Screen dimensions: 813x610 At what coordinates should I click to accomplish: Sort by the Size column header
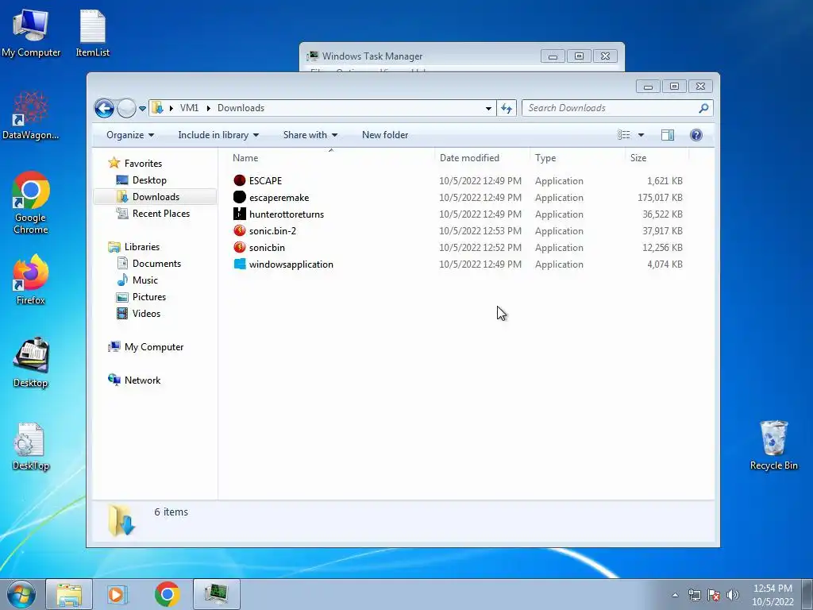point(657,158)
